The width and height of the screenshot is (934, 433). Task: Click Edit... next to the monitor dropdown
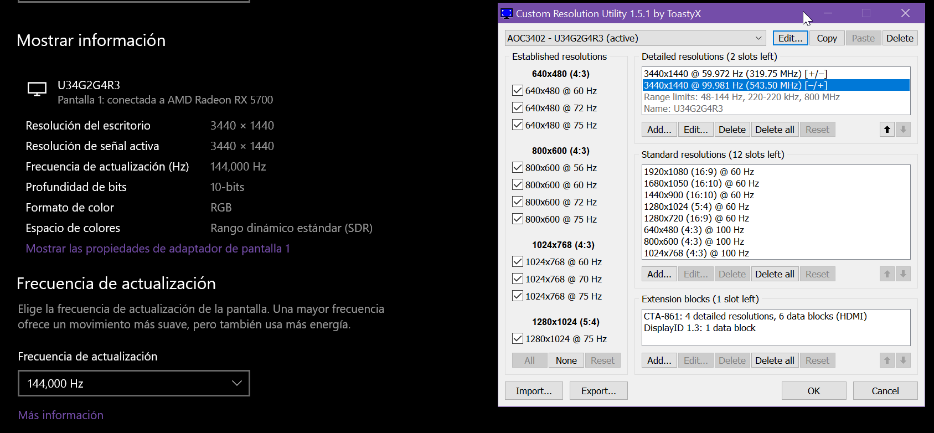pyautogui.click(x=790, y=38)
